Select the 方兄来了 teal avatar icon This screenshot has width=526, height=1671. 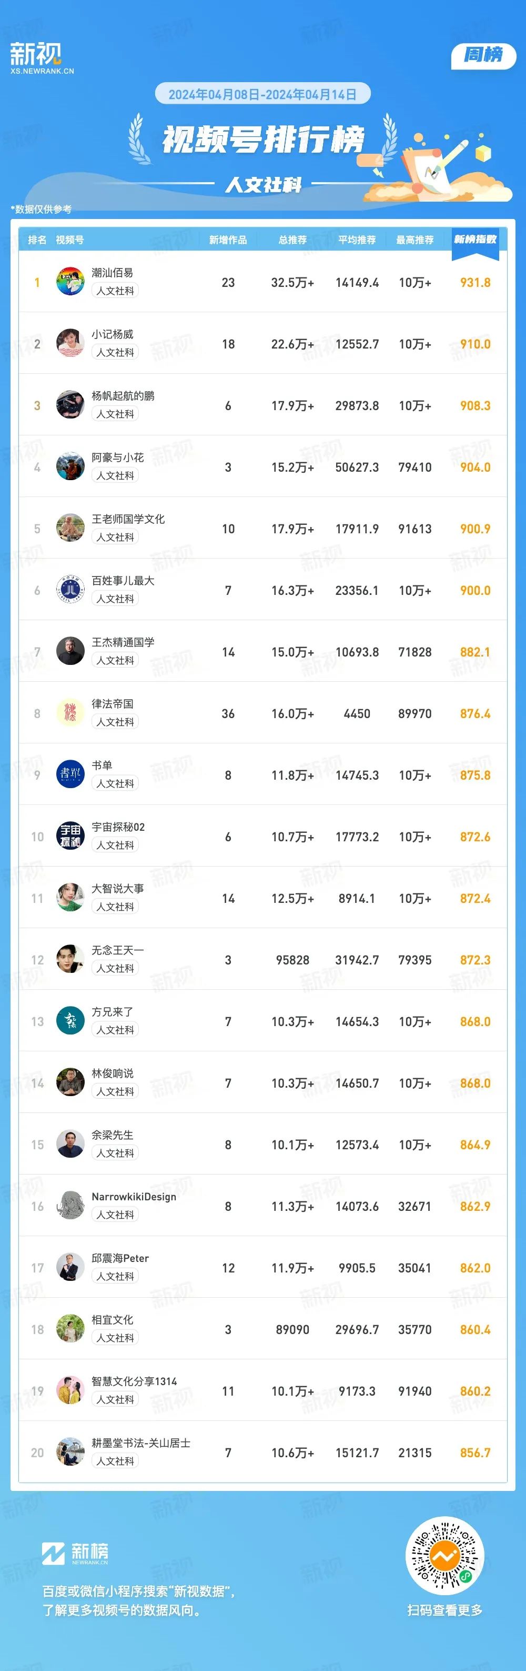[x=70, y=1022]
